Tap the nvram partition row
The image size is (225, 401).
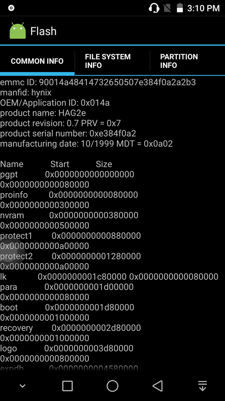tap(69, 220)
